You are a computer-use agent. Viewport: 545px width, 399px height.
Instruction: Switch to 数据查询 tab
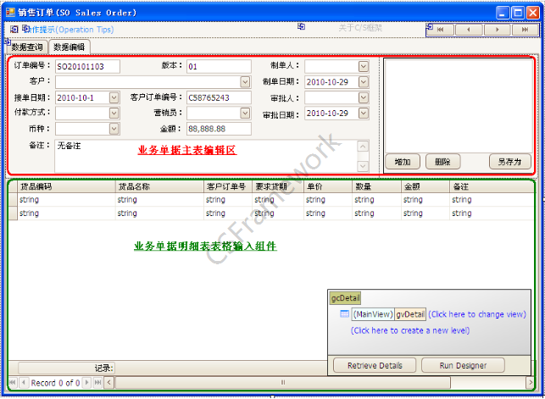tap(27, 47)
